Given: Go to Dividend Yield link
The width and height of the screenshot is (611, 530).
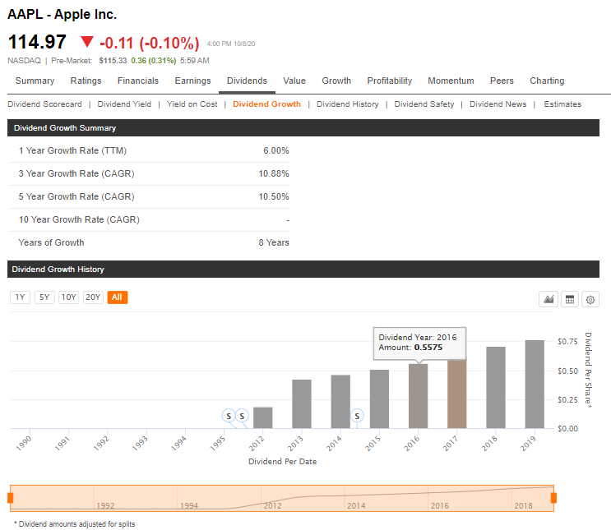Looking at the screenshot, I should click(124, 104).
